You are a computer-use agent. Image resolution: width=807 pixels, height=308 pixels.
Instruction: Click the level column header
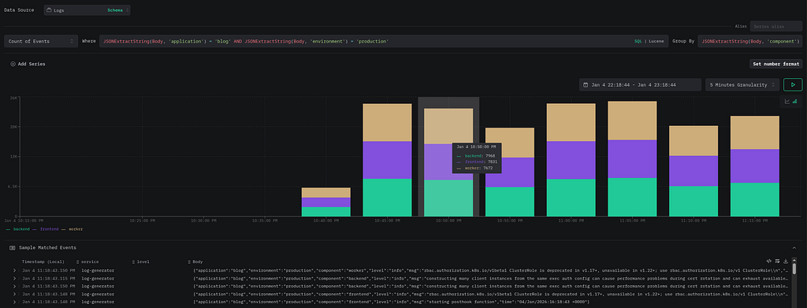(x=143, y=262)
